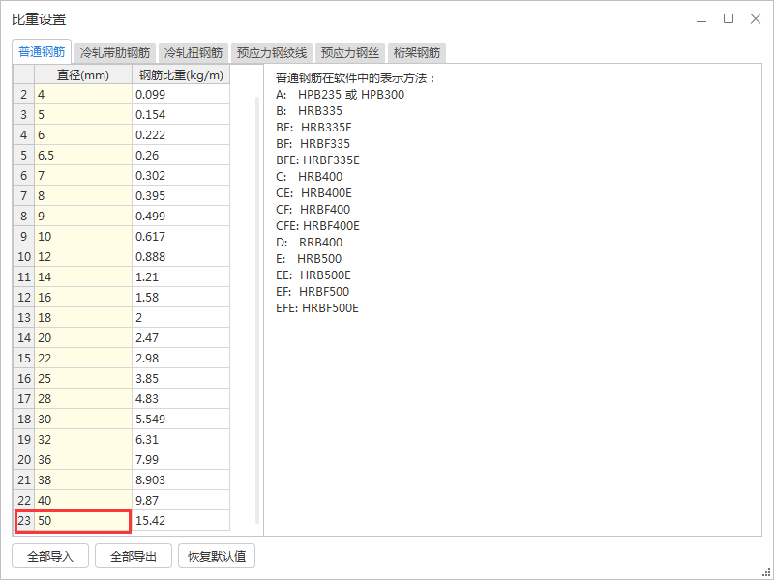
Task: Click the 全部导出 button
Action: (134, 557)
